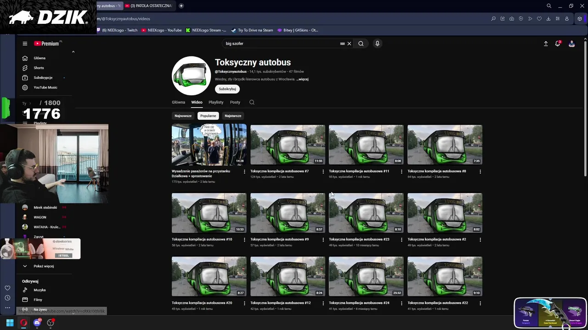
Task: Click the heart bookmark icon in the address bar
Action: pyautogui.click(x=539, y=19)
